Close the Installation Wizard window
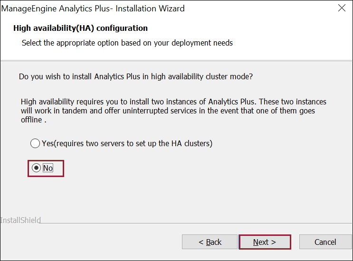This screenshot has width=353, height=261. pyautogui.click(x=341, y=8)
